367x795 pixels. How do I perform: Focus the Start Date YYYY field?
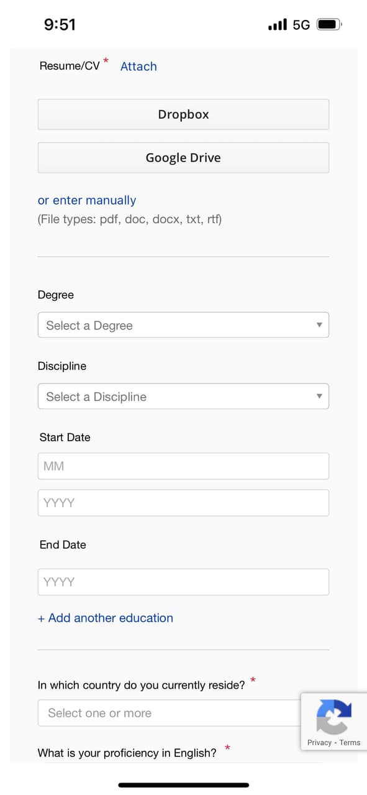tap(183, 503)
